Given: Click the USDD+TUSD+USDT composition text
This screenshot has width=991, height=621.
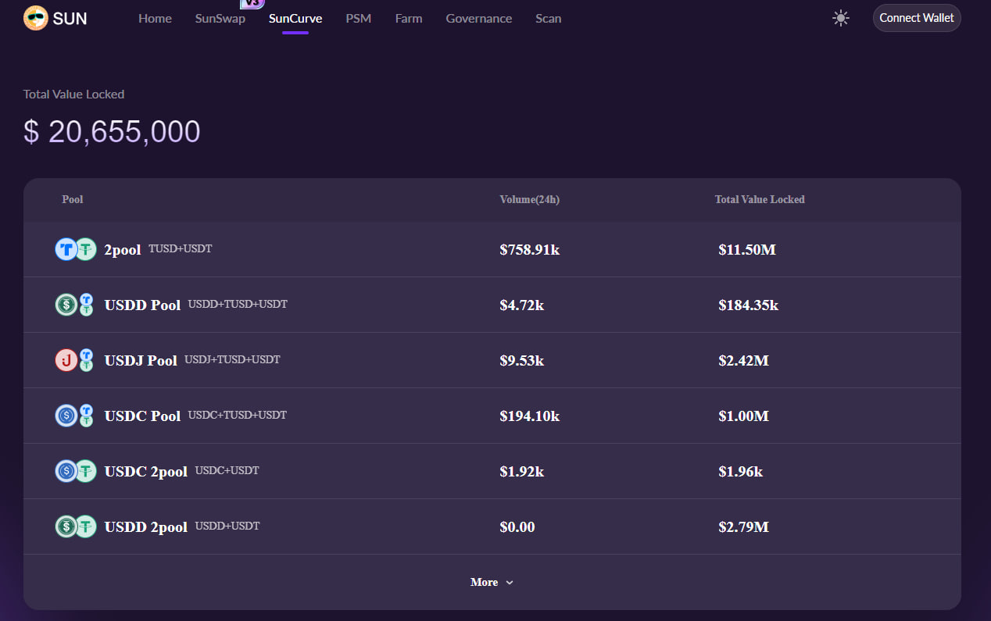Looking at the screenshot, I should point(238,304).
